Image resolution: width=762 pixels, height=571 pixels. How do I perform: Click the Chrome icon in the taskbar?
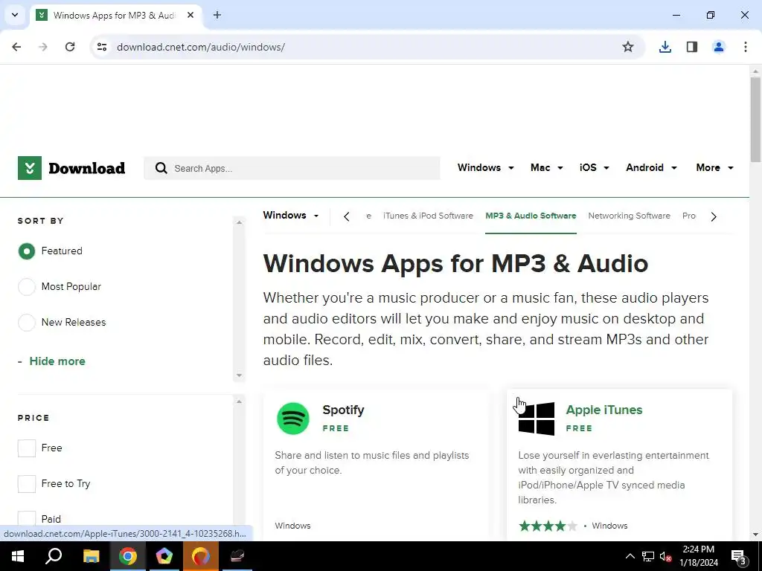[x=128, y=556]
